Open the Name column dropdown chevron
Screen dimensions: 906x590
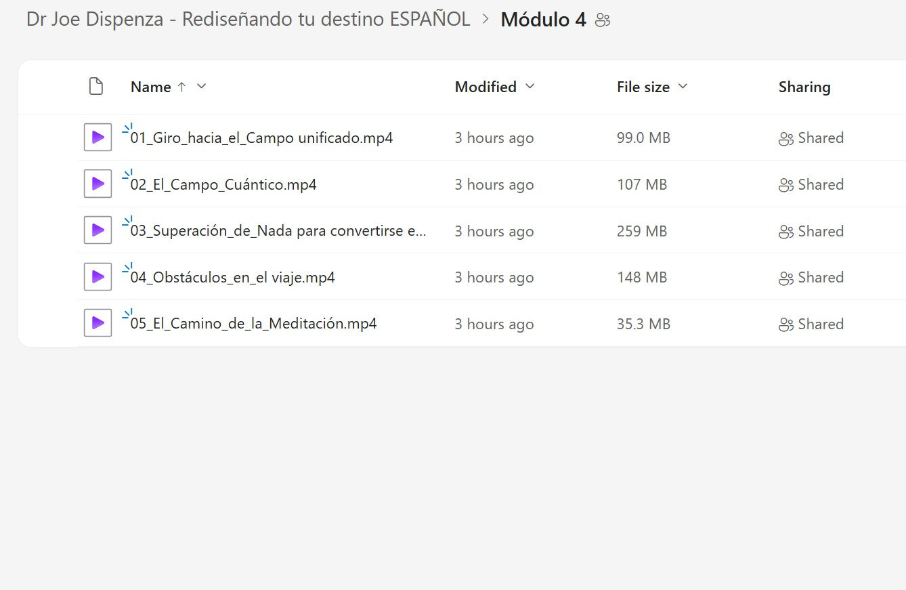[x=201, y=87]
